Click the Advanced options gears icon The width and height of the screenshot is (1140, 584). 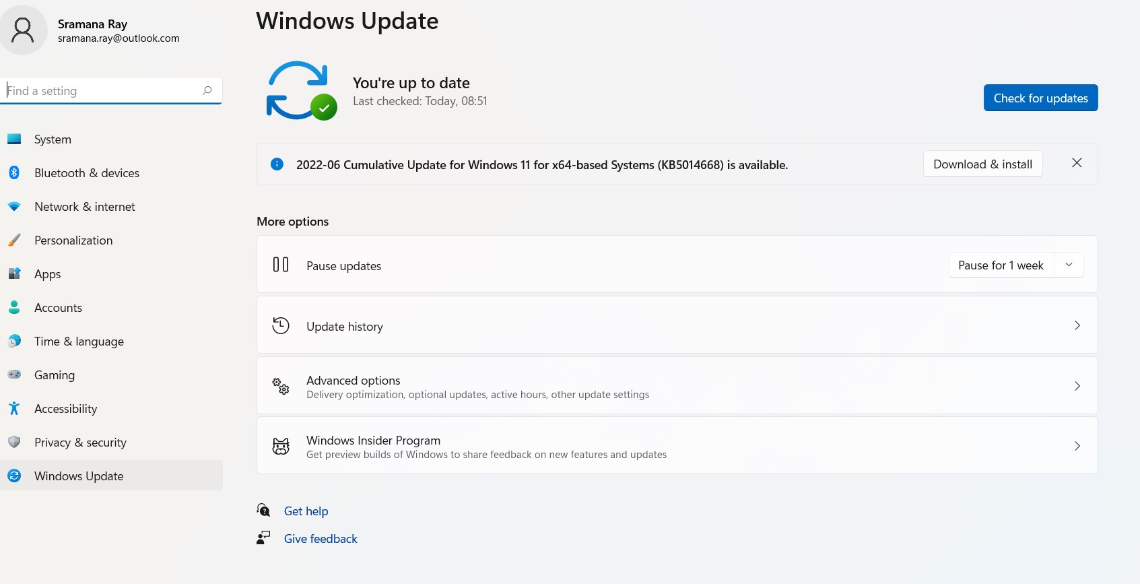pos(281,386)
